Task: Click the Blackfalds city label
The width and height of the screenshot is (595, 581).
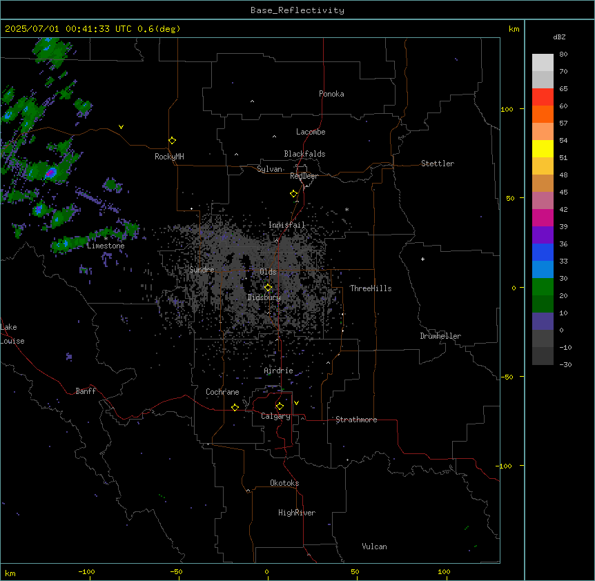Action: [x=304, y=154]
